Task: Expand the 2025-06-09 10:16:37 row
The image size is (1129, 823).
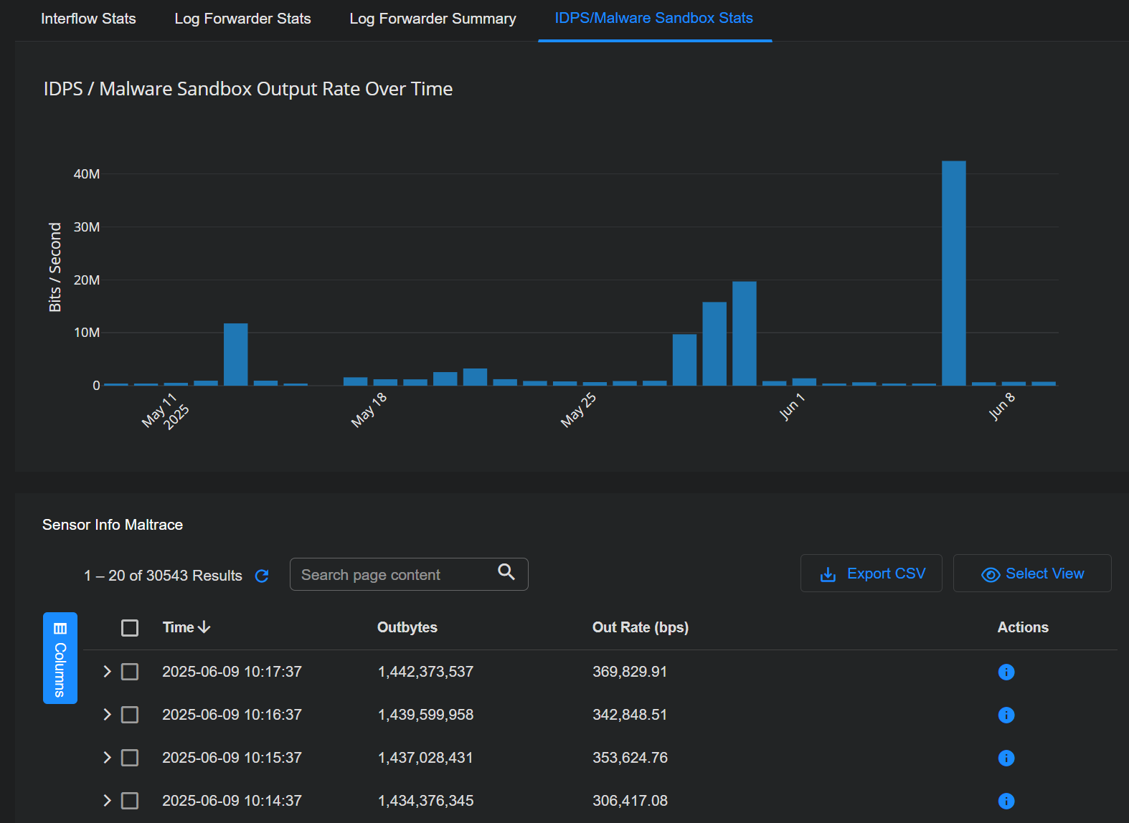Action: click(x=107, y=715)
